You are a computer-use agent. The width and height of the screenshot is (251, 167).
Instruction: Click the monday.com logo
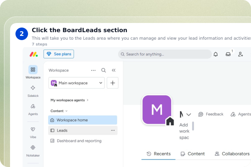[x=33, y=54]
